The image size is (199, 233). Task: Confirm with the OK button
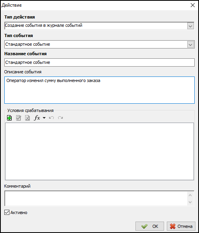pyautogui.click(x=150, y=226)
